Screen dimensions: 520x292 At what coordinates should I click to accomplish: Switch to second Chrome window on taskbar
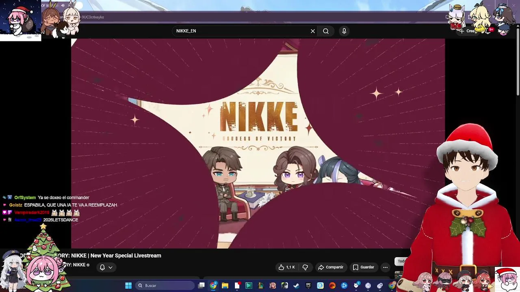[392, 286]
